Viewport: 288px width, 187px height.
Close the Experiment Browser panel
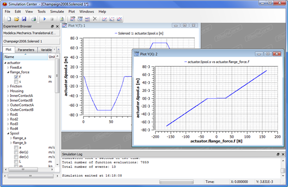tap(57, 26)
